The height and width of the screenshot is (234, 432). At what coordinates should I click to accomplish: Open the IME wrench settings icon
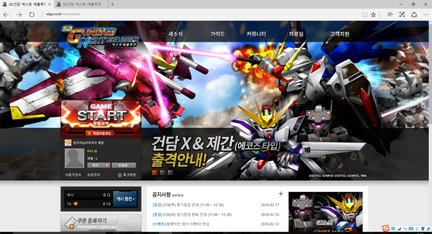point(429,228)
